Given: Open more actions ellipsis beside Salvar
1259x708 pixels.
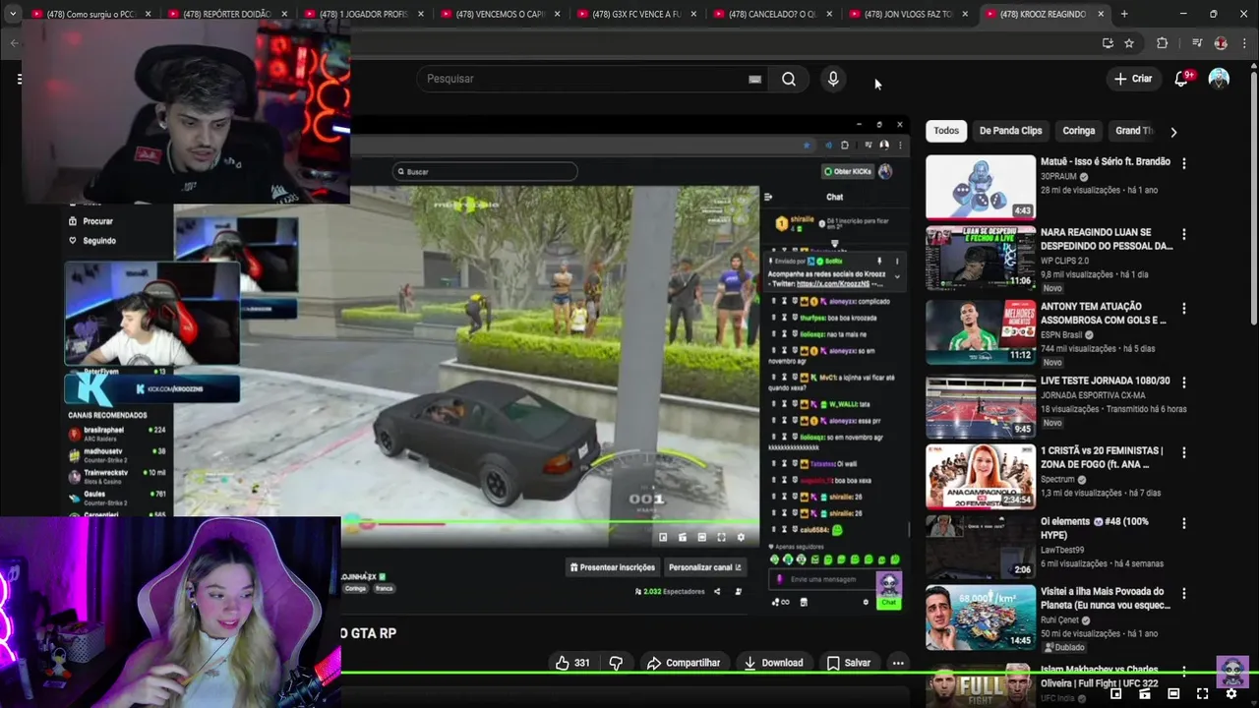Looking at the screenshot, I should click(x=898, y=663).
